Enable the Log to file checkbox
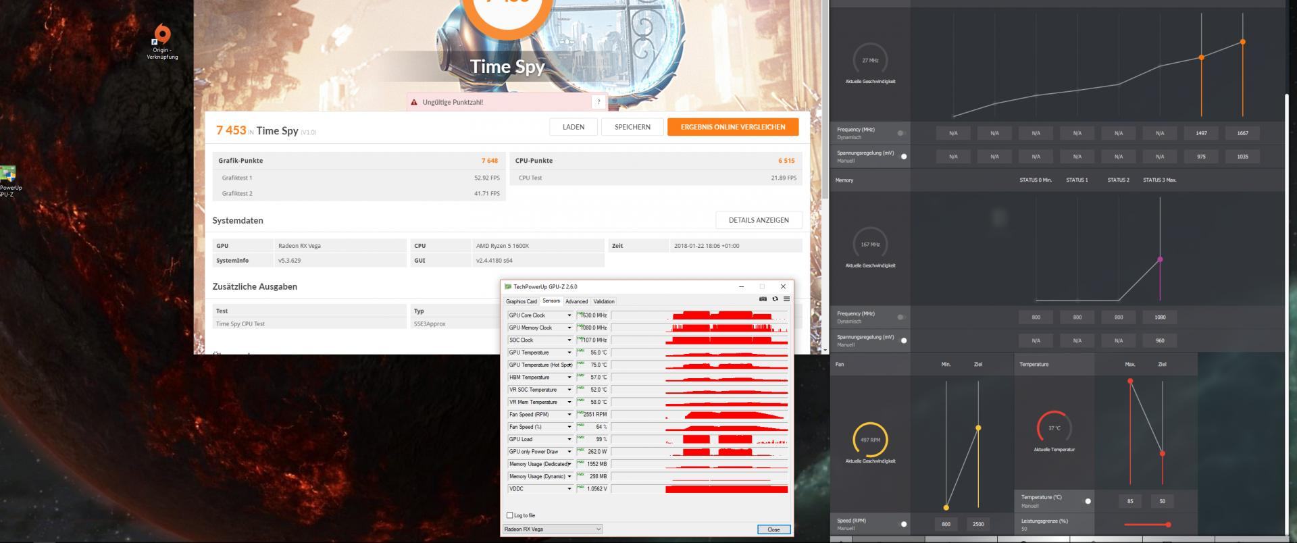The width and height of the screenshot is (1297, 543). click(x=509, y=515)
